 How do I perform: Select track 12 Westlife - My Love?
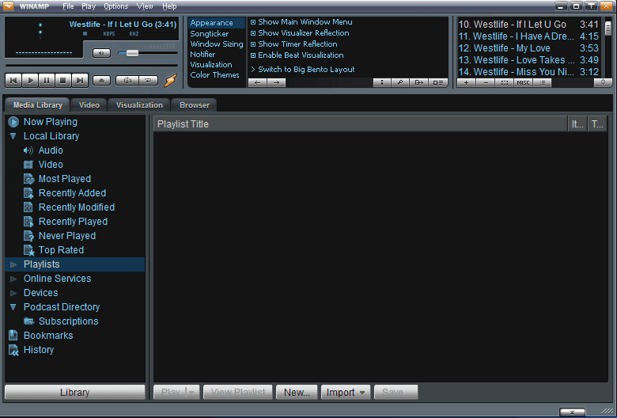click(x=528, y=48)
